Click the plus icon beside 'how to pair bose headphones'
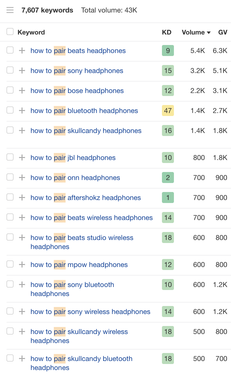Viewport: 231px width, 374px height. [x=22, y=90]
